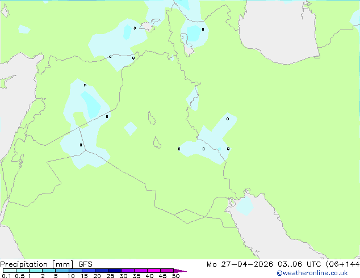360x278 pixels.
Task: Click the legend value '25'
Action: point(110,276)
